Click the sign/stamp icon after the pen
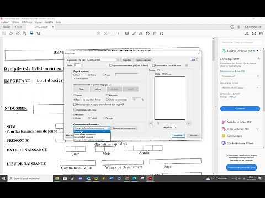The width and height of the screenshot is (265, 198). [x=141, y=34]
